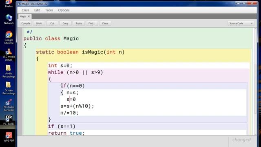
Task: Click the Find... button
Action: 92,23
